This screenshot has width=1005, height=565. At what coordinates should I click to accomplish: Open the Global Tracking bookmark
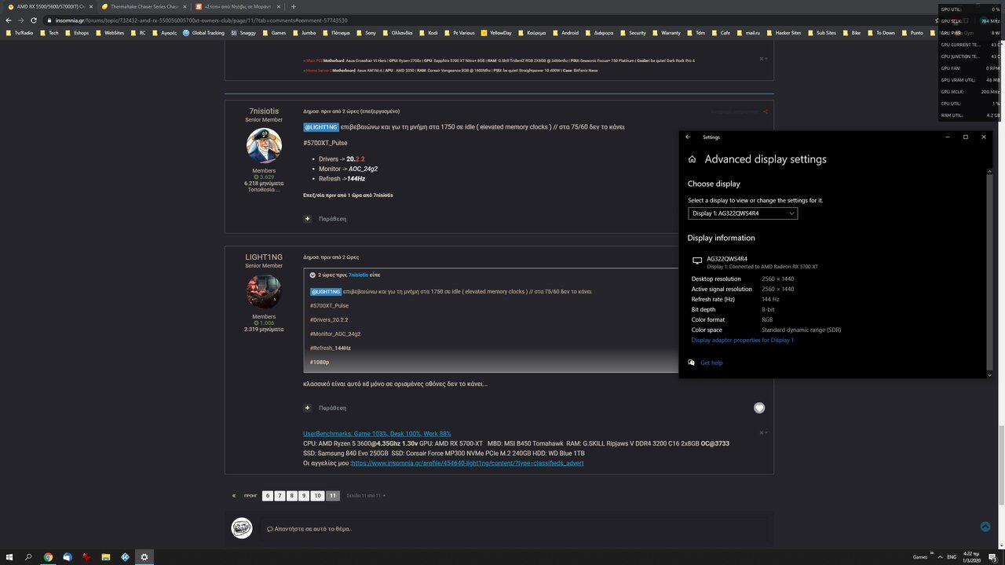click(x=203, y=33)
